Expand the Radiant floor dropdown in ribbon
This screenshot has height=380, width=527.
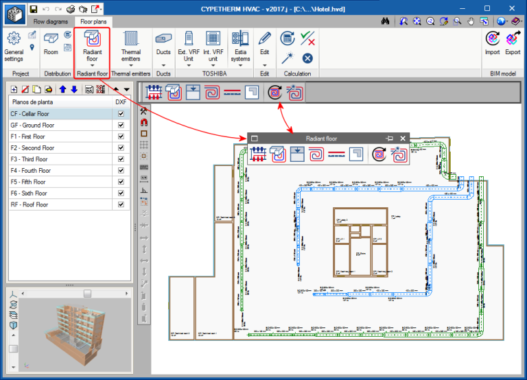pyautogui.click(x=91, y=65)
